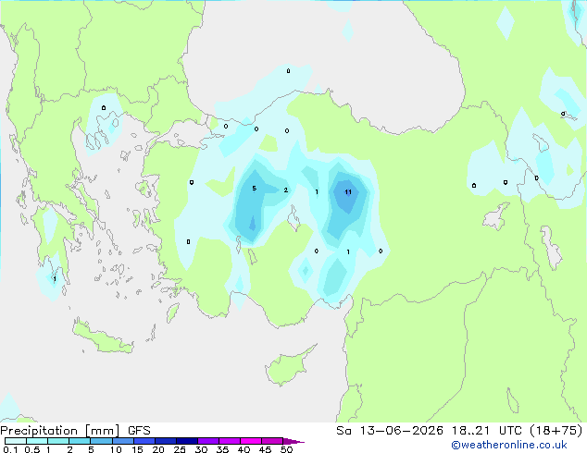Click the '1' value over southern Greece

pos(55,279)
